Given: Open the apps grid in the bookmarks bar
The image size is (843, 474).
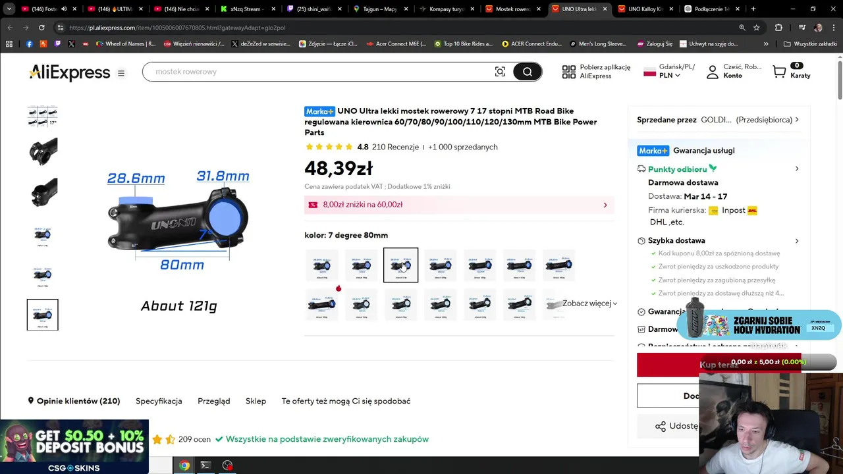Looking at the screenshot, I should (9, 44).
